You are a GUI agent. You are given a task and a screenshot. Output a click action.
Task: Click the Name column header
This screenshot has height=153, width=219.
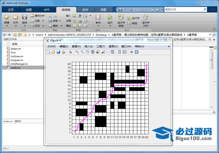(15, 44)
